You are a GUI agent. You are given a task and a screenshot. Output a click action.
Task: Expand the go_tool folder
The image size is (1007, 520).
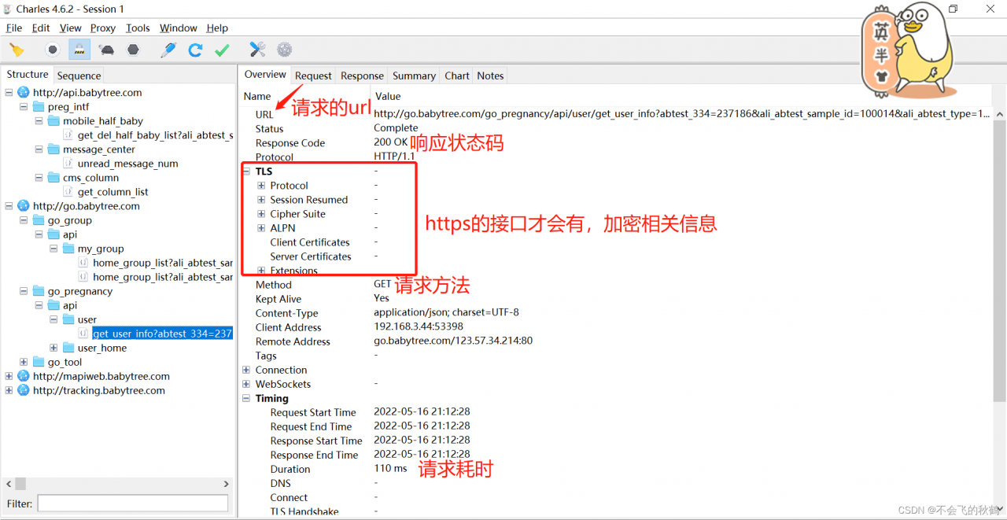point(24,362)
